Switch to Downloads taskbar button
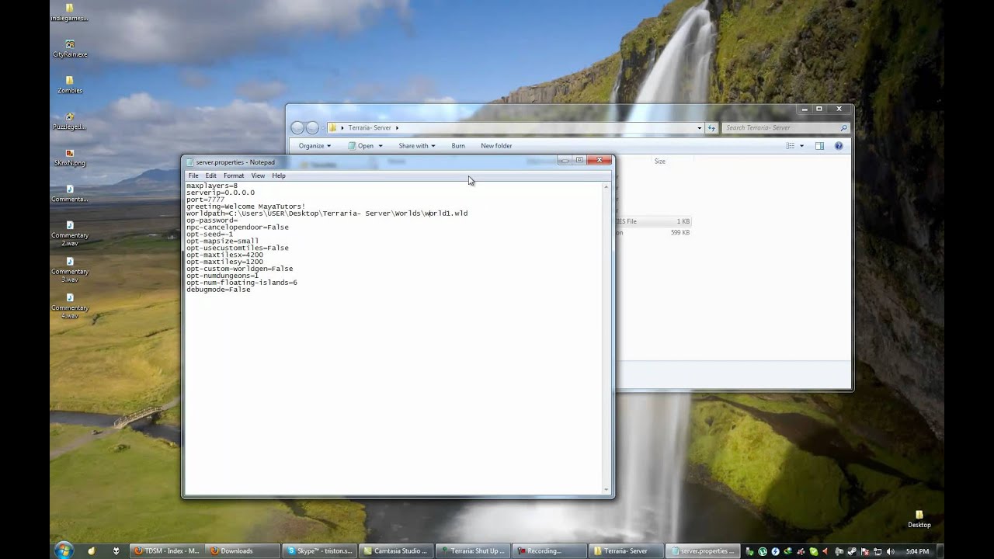Image resolution: width=994 pixels, height=559 pixels. 243,551
